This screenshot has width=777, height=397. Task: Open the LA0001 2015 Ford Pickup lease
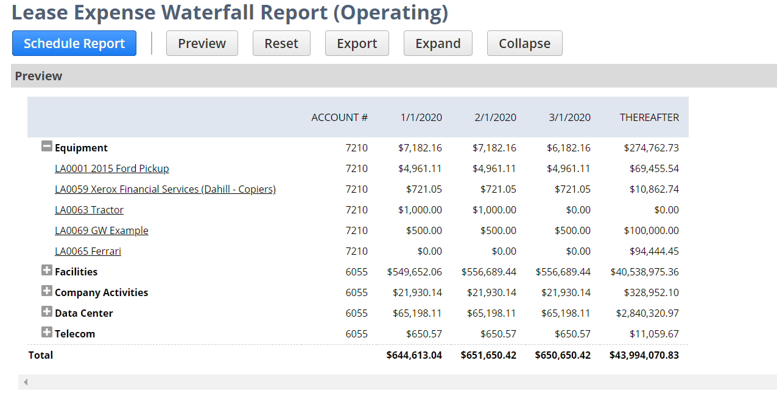(x=112, y=168)
